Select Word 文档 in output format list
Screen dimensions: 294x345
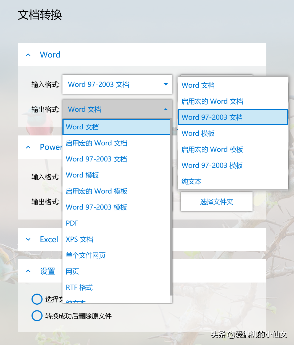coord(117,127)
